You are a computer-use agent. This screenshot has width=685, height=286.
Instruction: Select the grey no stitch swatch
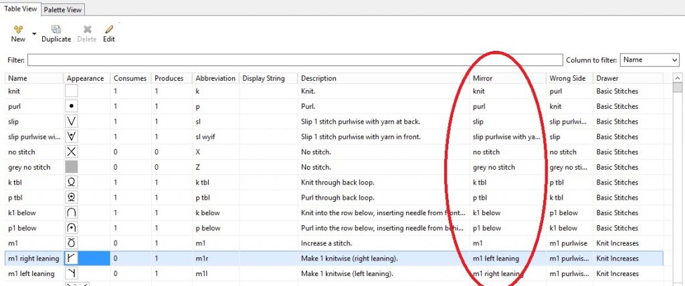71,167
